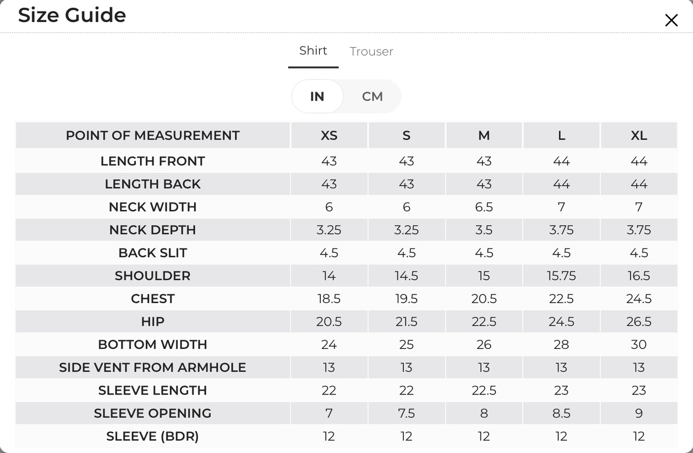693x453 pixels.
Task: Select the Length Front row label
Action: (x=153, y=161)
